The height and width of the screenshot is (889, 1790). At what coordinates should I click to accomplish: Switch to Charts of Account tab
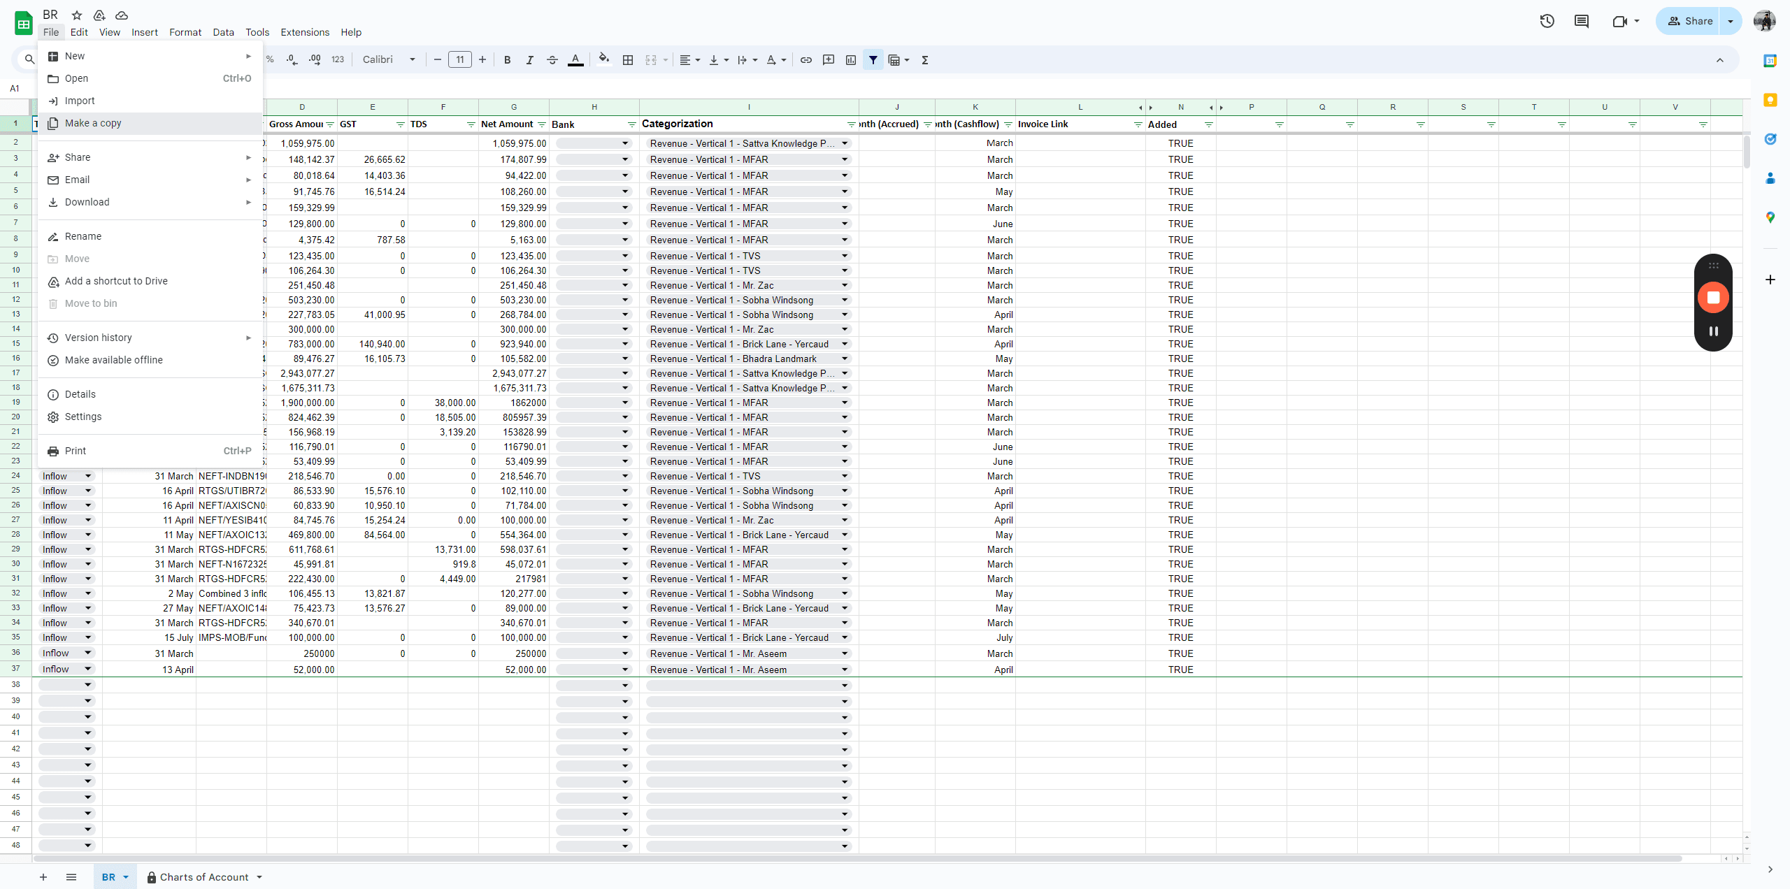tap(204, 877)
